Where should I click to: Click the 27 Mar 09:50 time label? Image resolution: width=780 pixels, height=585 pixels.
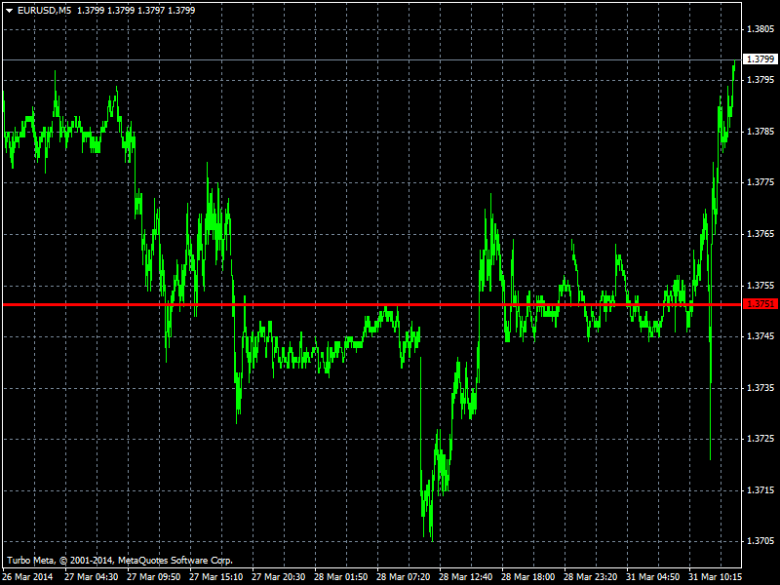pyautogui.click(x=153, y=576)
